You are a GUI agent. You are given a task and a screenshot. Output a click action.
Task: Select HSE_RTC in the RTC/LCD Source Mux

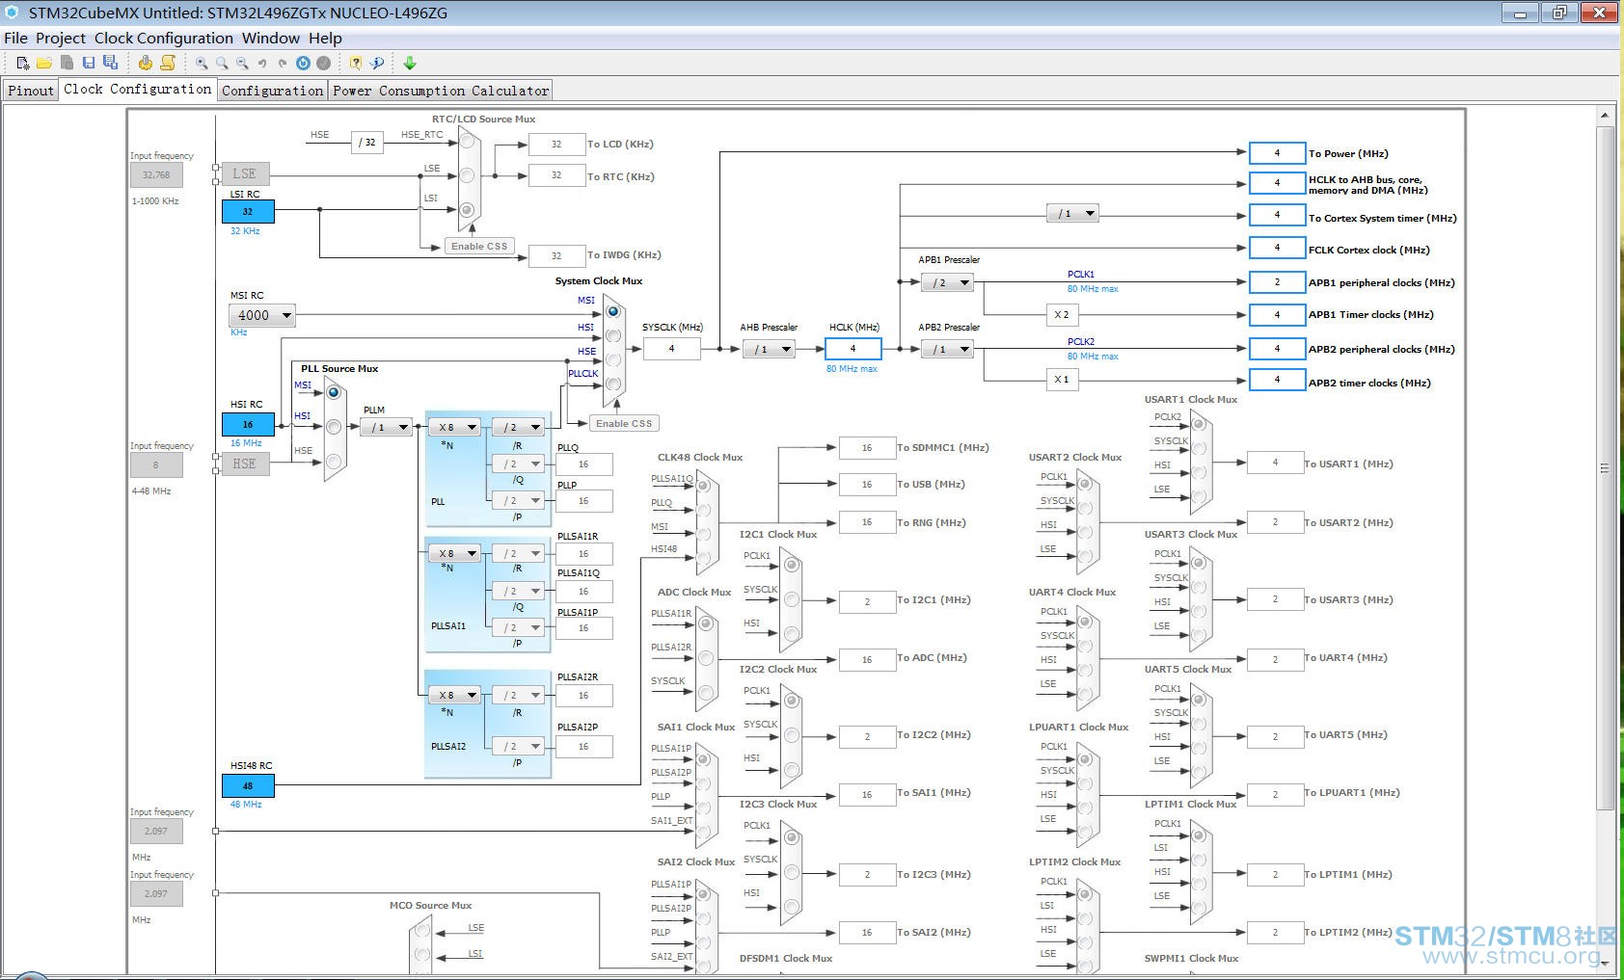pyautogui.click(x=468, y=142)
